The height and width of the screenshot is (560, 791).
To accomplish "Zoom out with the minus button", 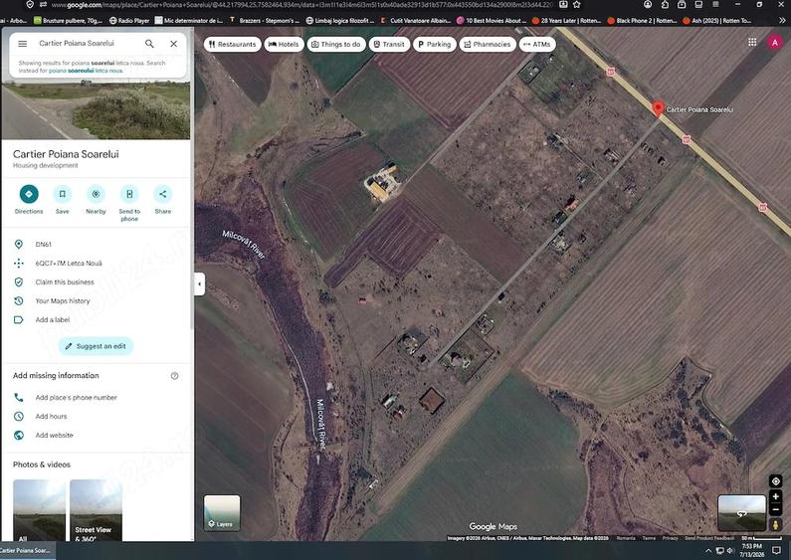I will 775,510.
